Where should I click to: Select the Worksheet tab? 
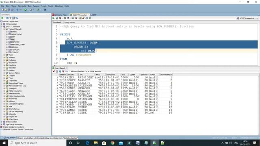click(57, 22)
